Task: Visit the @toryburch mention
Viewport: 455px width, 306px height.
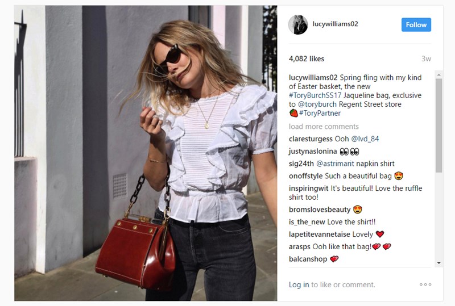Action: pos(317,104)
